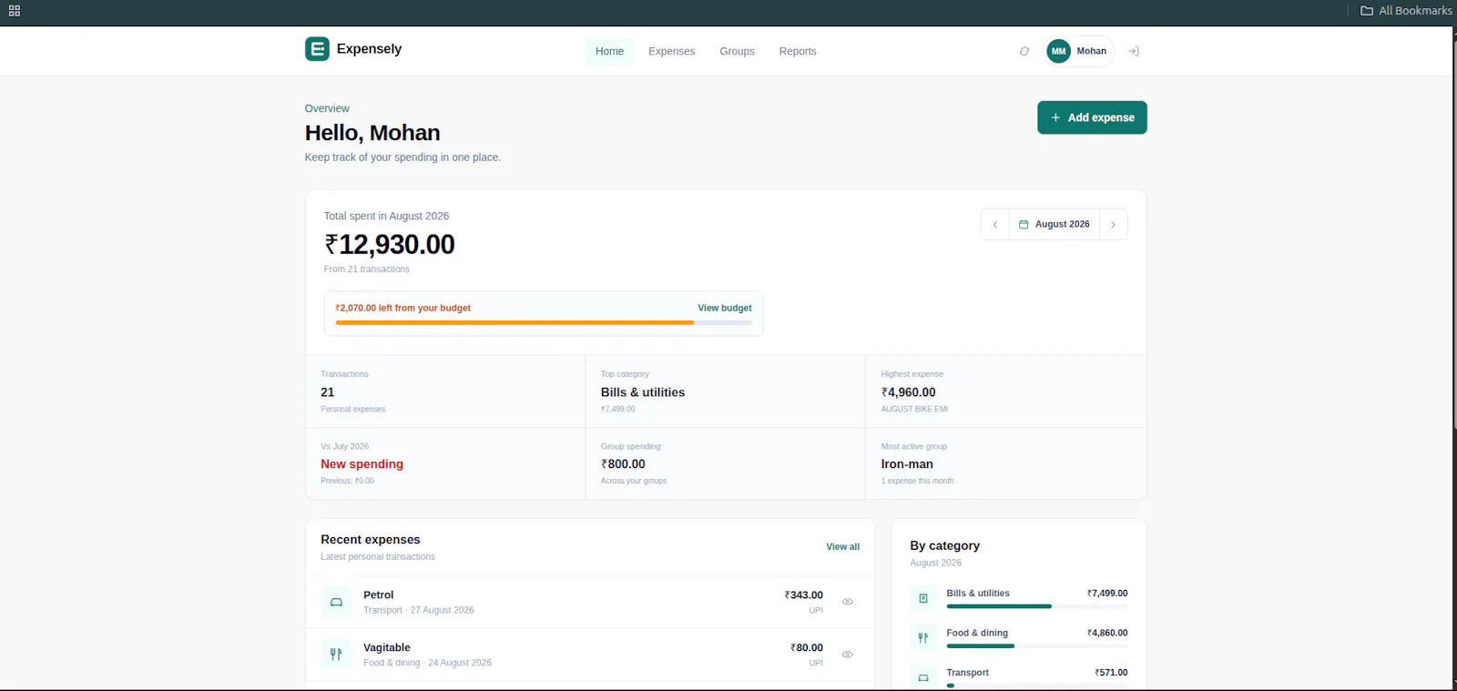Open the All Bookmarks folder

coord(1406,11)
